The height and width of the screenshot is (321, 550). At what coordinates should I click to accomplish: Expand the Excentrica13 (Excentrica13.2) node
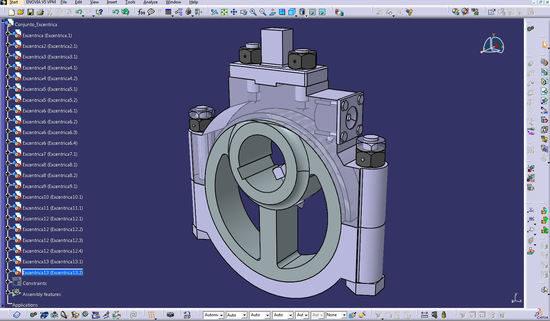(8, 271)
